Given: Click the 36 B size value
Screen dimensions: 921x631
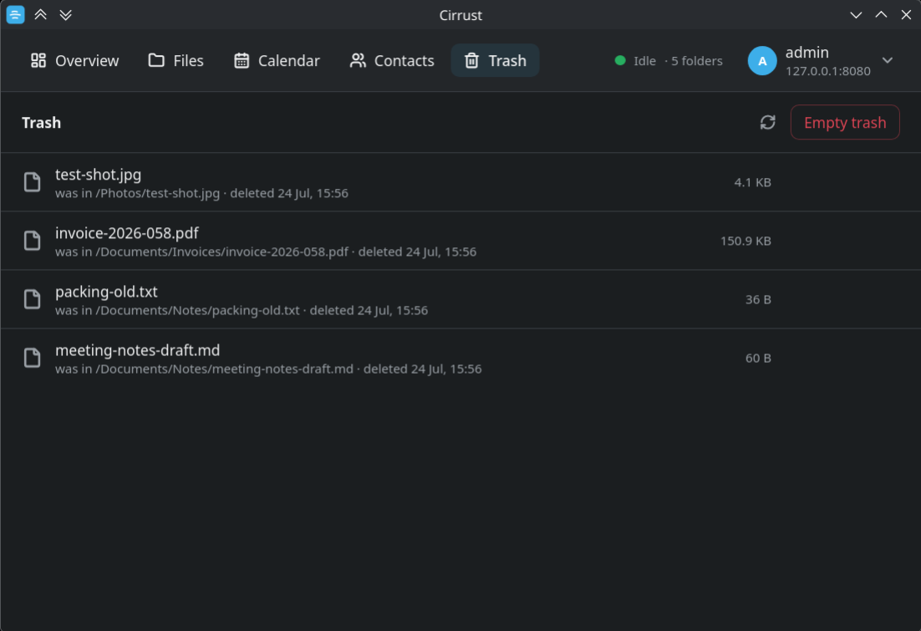Looking at the screenshot, I should click(x=758, y=300).
